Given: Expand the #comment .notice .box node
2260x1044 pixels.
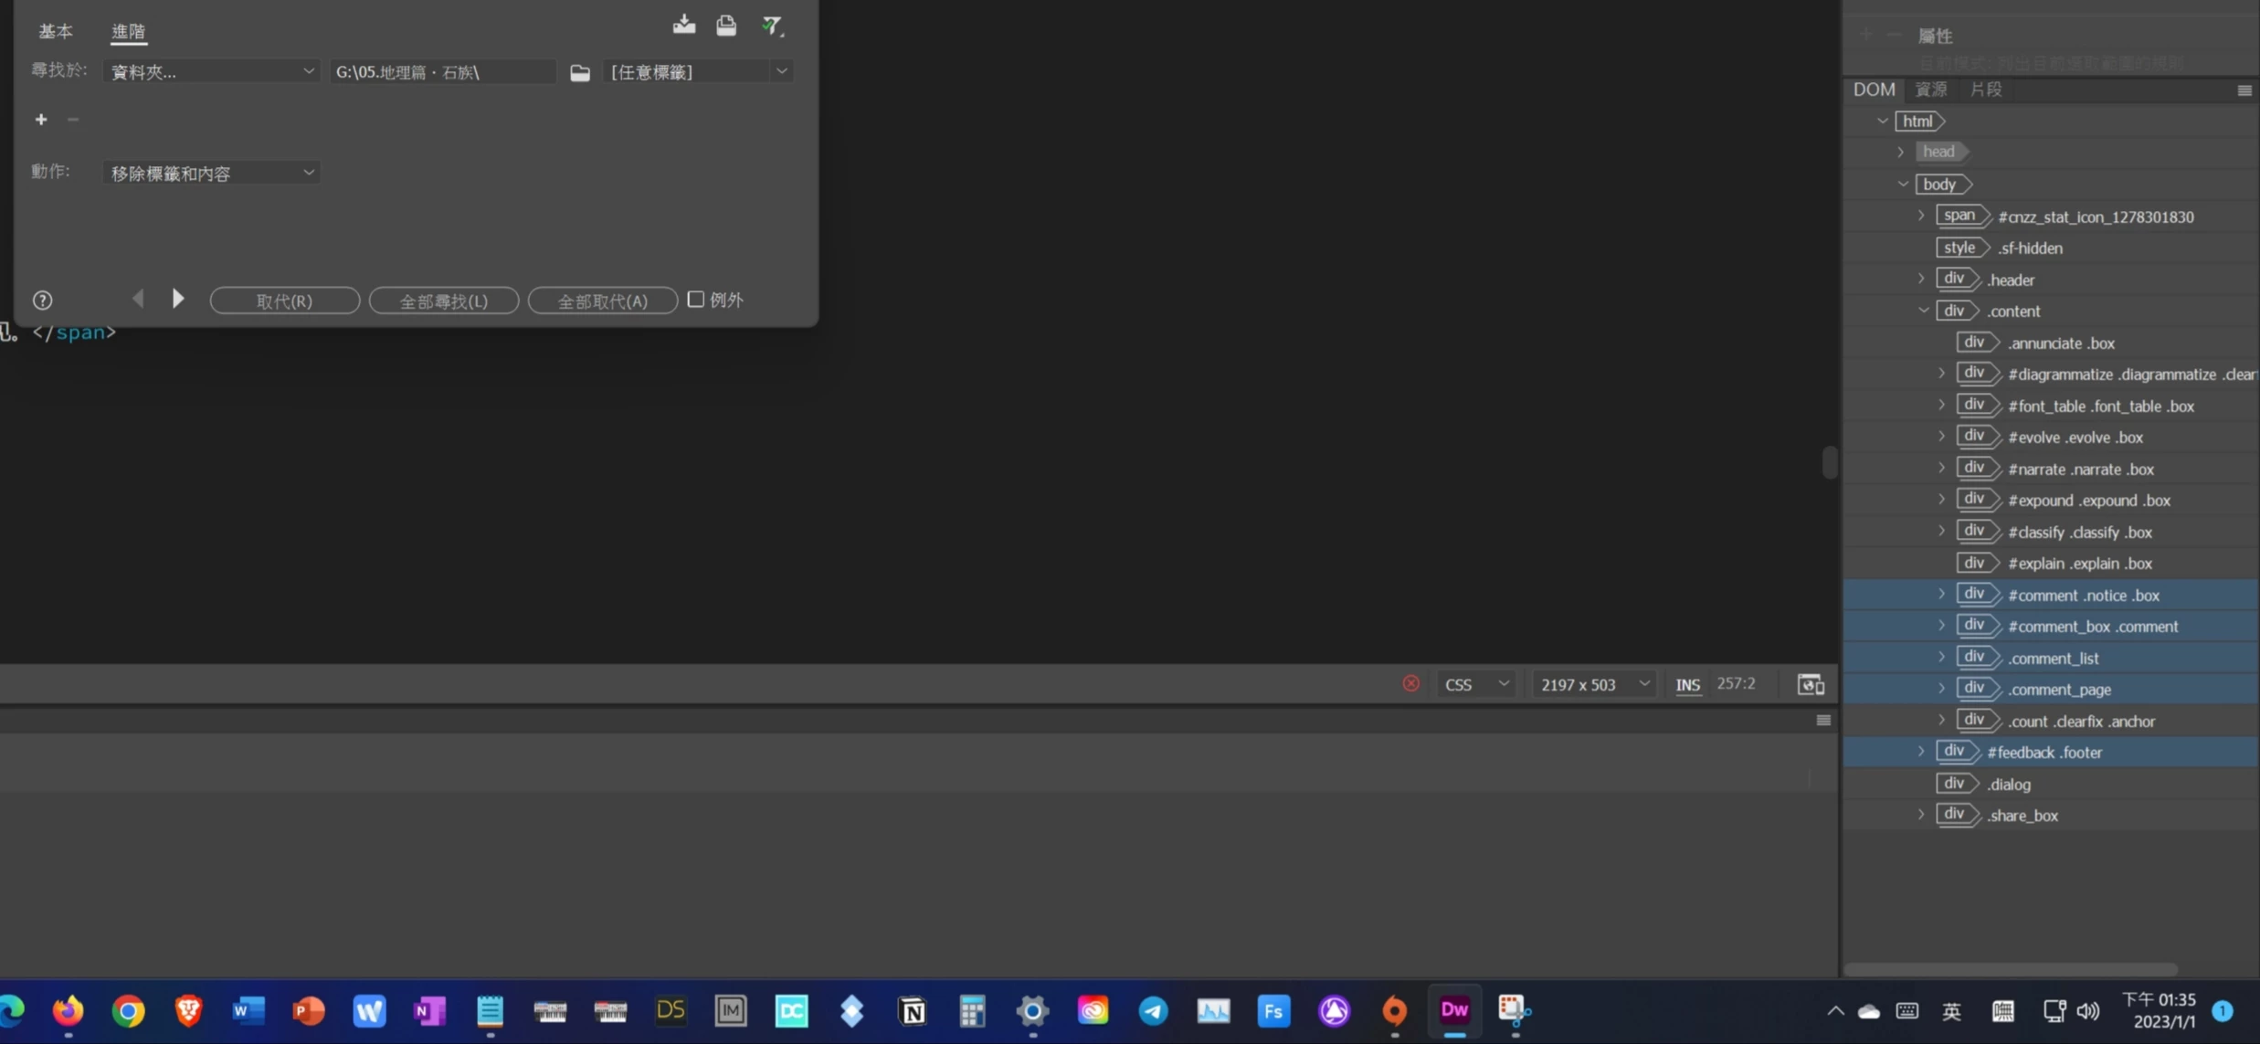Looking at the screenshot, I should (1941, 595).
